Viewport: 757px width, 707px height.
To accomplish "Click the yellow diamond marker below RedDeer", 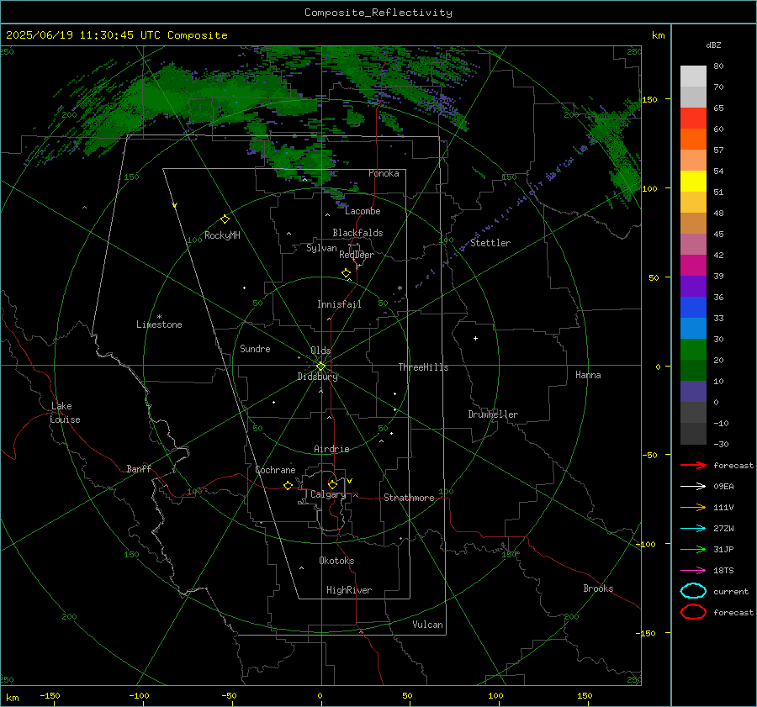I will click(x=346, y=273).
